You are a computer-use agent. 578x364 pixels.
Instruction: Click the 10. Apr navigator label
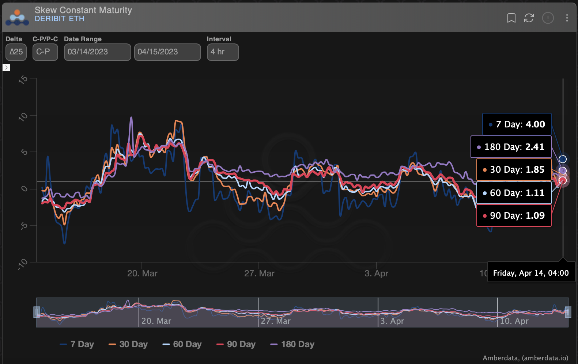pyautogui.click(x=514, y=321)
